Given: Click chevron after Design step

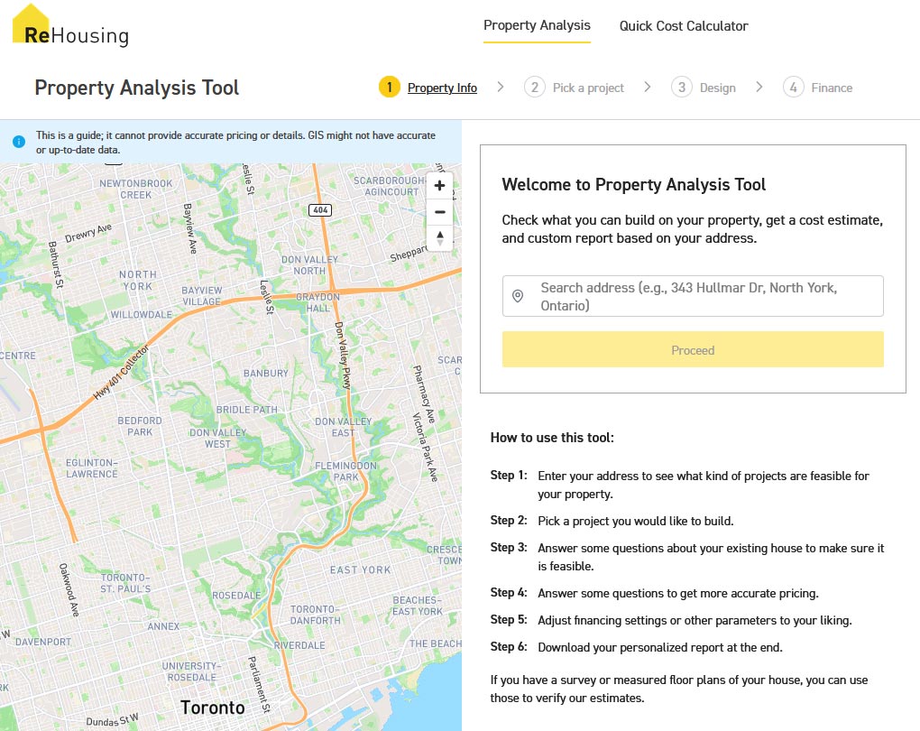Looking at the screenshot, I should point(759,87).
